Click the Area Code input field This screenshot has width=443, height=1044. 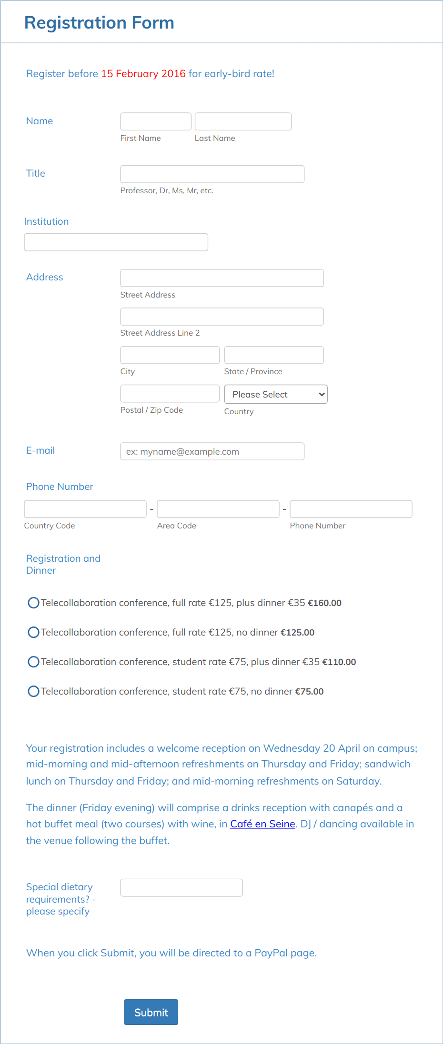point(218,509)
